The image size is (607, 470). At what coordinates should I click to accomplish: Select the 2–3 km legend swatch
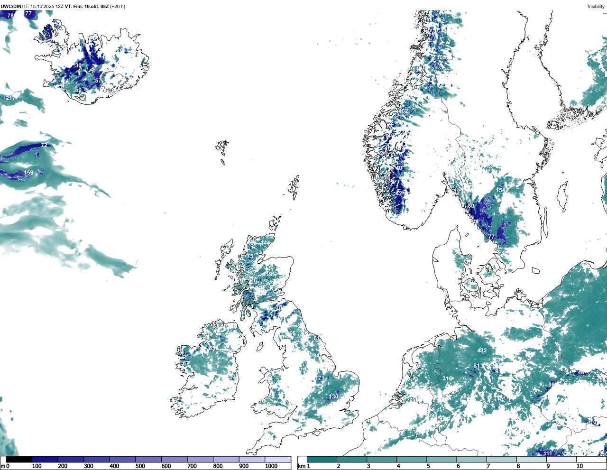pos(352,459)
